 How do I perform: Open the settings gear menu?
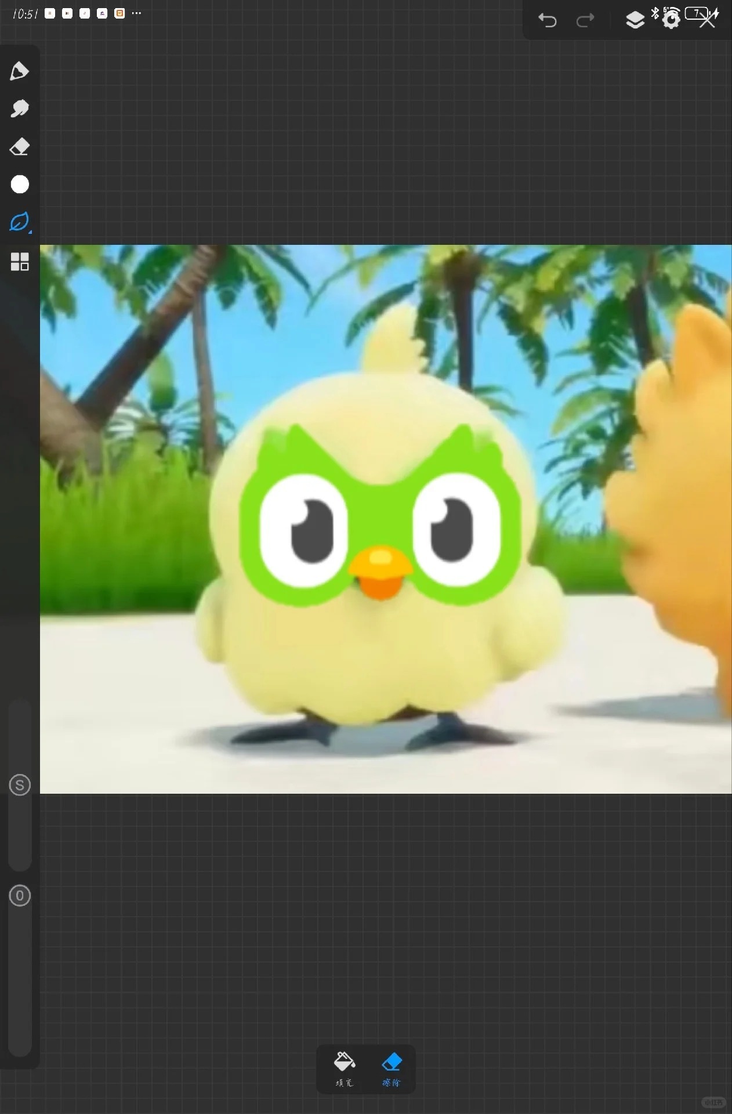coord(671,20)
